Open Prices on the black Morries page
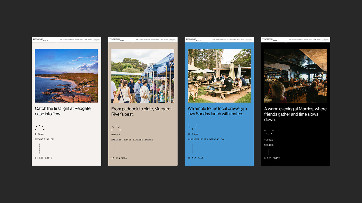Image resolution: width=362 pixels, height=203 pixels. click(319, 40)
